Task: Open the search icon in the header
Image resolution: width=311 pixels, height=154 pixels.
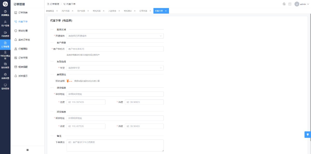Action: click(x=284, y=4)
